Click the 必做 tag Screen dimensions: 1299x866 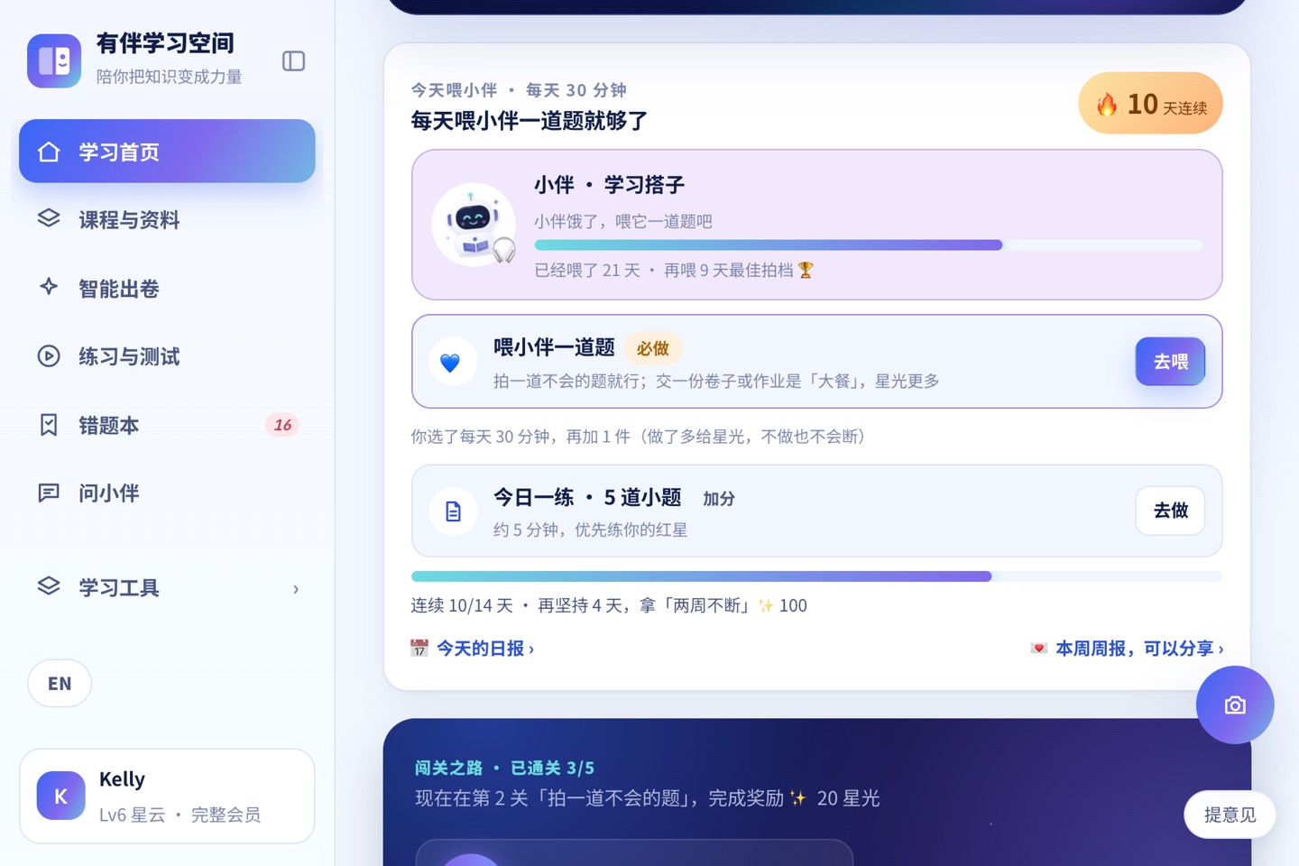click(653, 348)
